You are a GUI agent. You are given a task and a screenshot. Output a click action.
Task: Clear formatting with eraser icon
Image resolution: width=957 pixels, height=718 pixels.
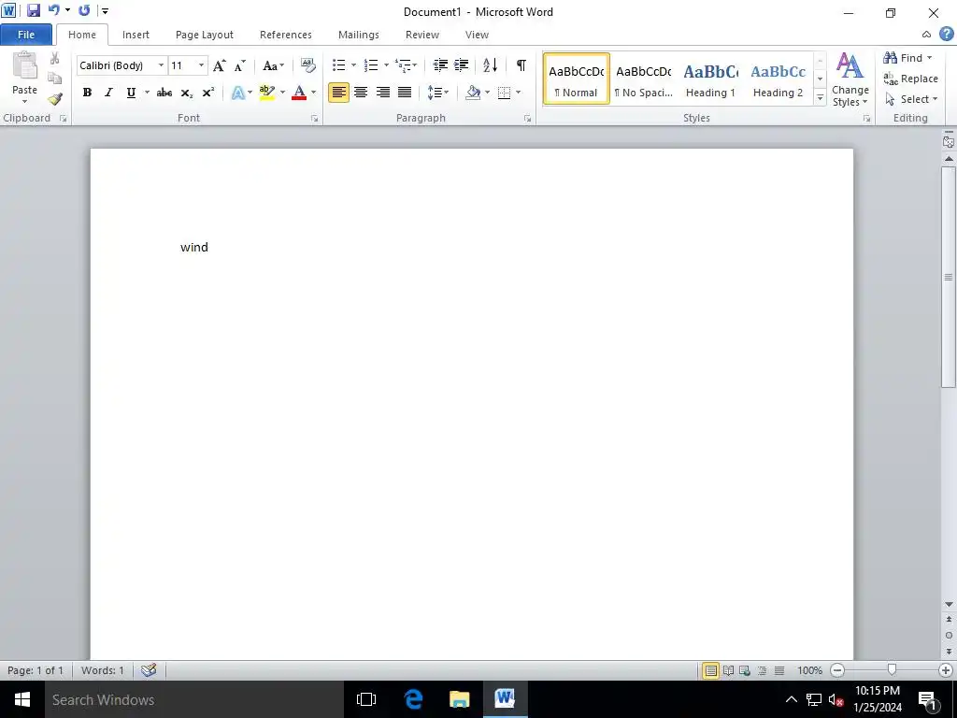tap(308, 65)
